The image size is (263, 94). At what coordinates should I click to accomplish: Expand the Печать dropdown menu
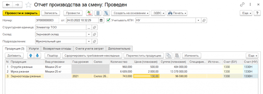tap(177, 13)
